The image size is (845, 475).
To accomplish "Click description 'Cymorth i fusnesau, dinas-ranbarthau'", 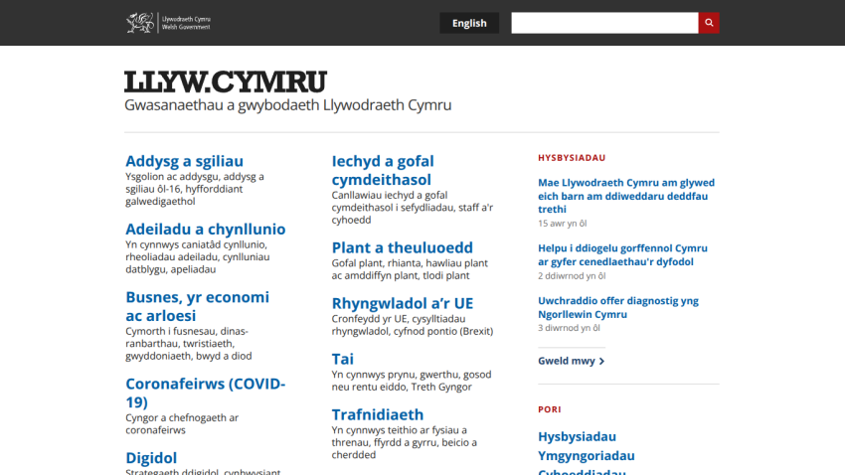I will tap(189, 344).
